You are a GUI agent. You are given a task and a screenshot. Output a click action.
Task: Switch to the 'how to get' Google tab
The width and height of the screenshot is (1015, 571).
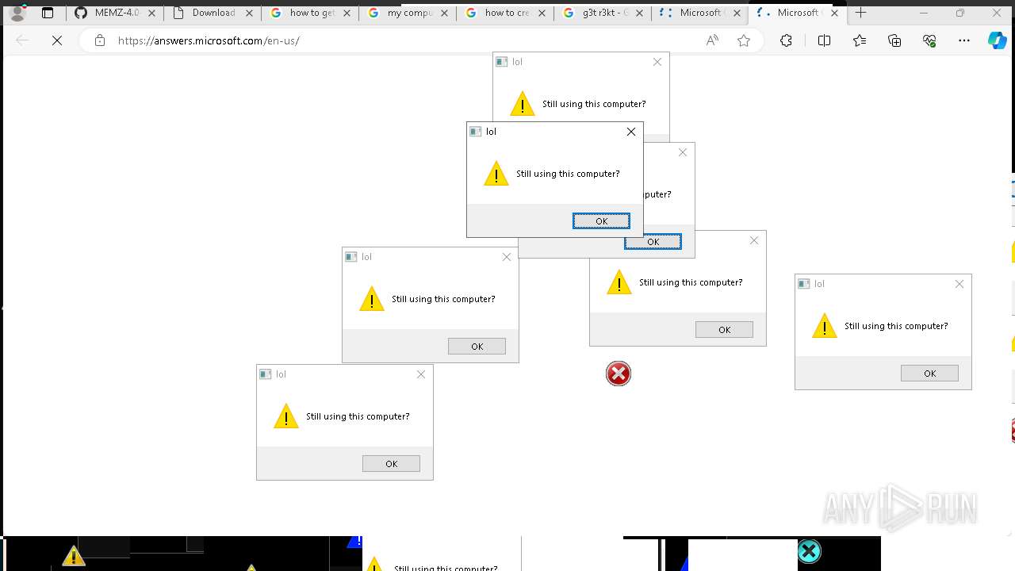point(310,13)
